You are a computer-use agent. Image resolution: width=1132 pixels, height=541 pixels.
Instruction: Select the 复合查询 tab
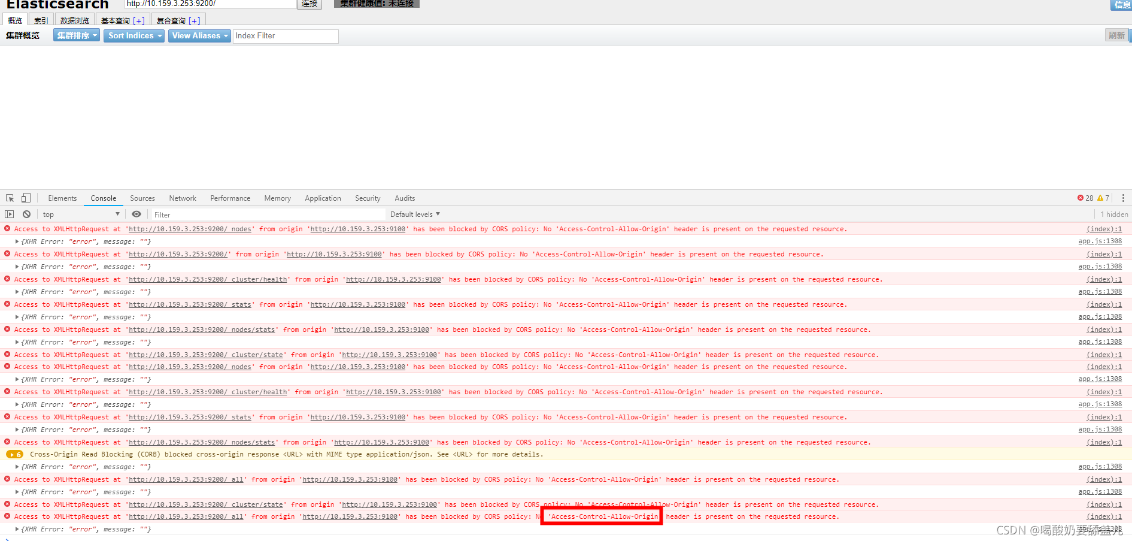click(x=178, y=20)
